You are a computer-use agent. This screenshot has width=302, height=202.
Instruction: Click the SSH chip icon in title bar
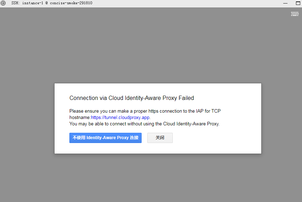click(x=3, y=3)
